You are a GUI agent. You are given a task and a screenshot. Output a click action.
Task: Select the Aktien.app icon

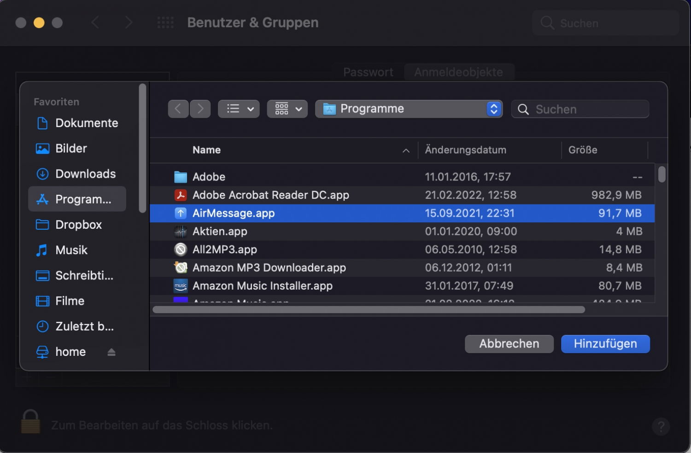[x=181, y=231]
